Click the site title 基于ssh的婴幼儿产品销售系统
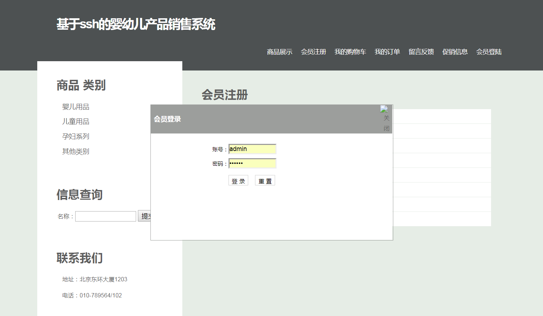 (x=136, y=24)
